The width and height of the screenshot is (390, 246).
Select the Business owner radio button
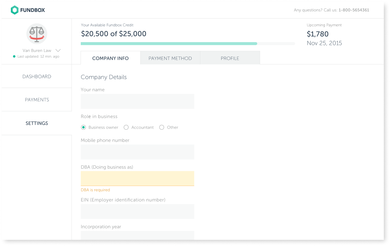(83, 127)
